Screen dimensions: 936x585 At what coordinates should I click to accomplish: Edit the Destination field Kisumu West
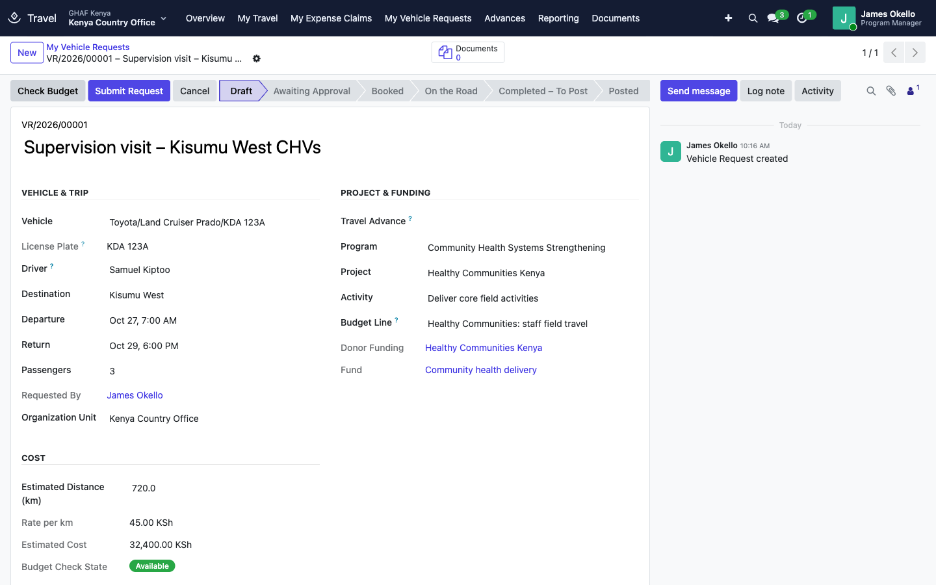[x=213, y=295]
